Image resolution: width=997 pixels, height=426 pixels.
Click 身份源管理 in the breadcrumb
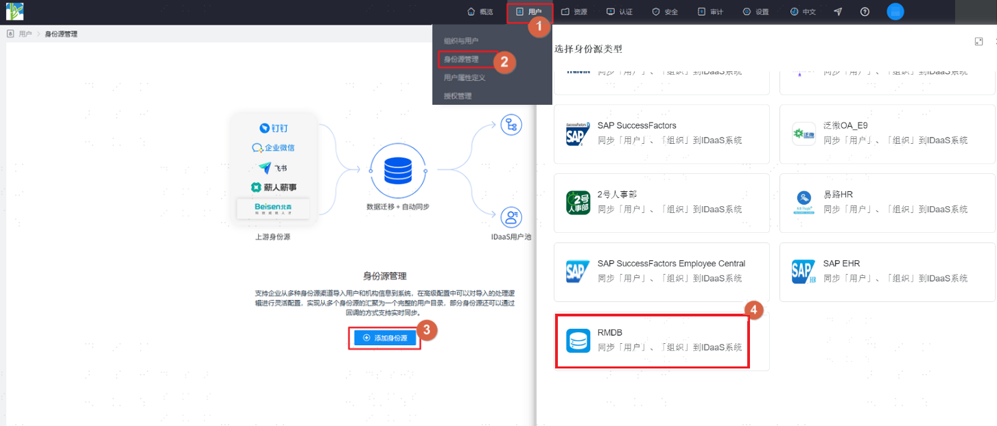[61, 34]
